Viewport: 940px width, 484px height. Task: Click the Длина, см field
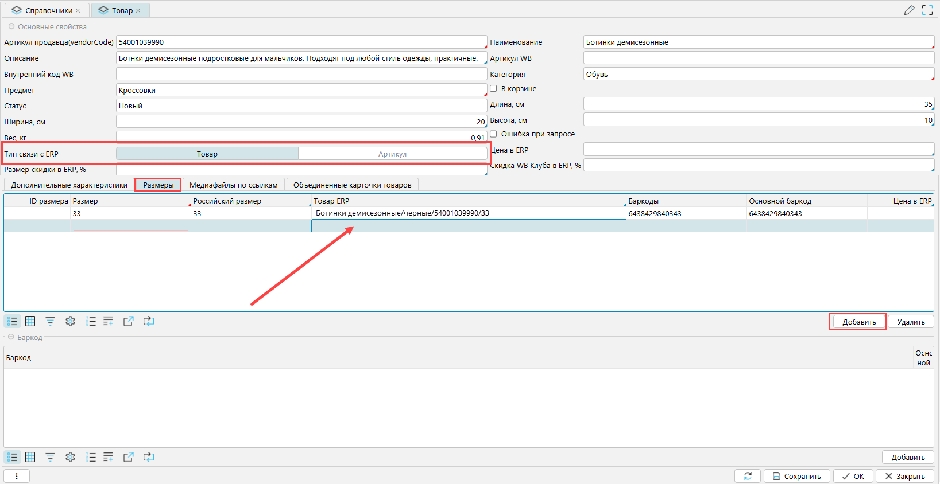[x=759, y=104]
